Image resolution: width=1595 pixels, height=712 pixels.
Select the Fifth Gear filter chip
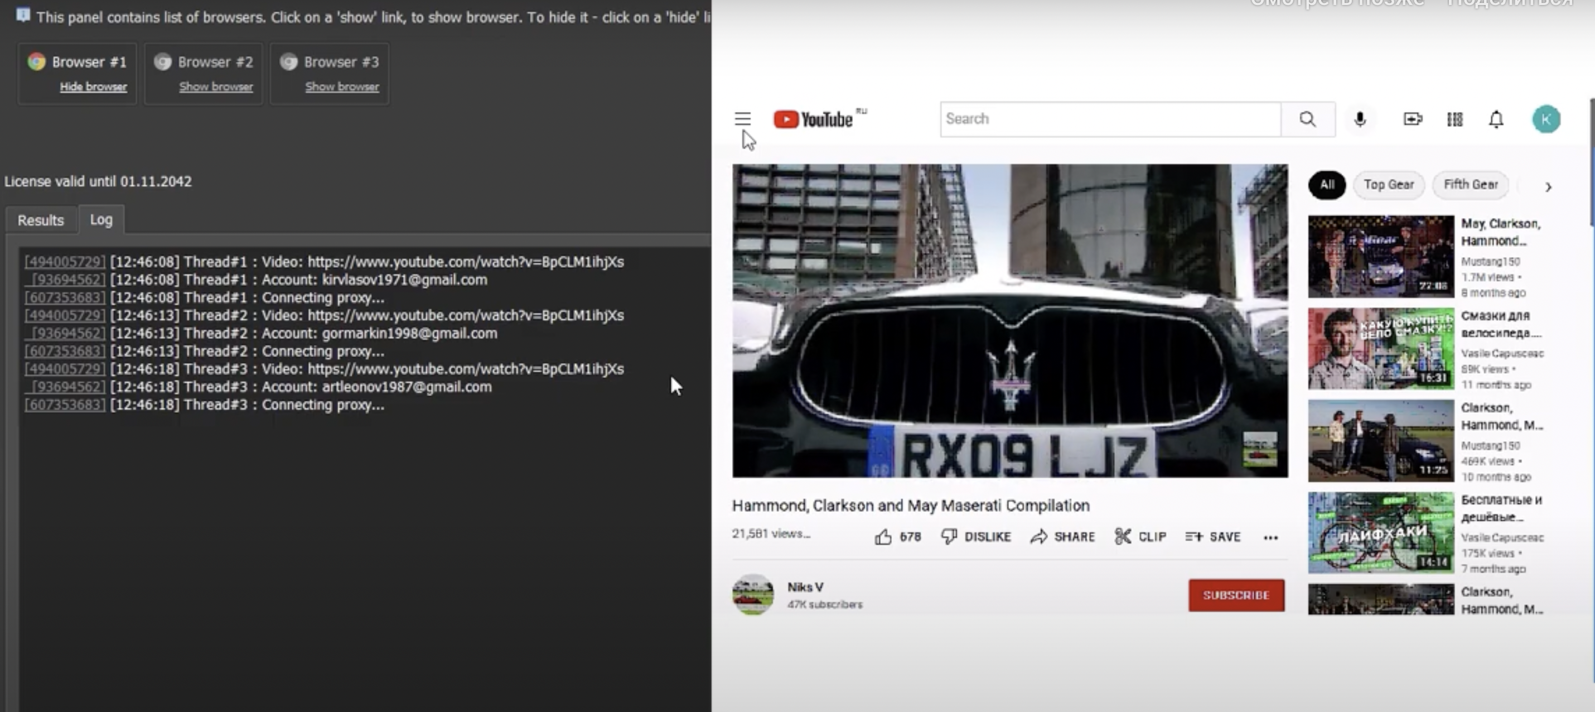pyautogui.click(x=1471, y=185)
